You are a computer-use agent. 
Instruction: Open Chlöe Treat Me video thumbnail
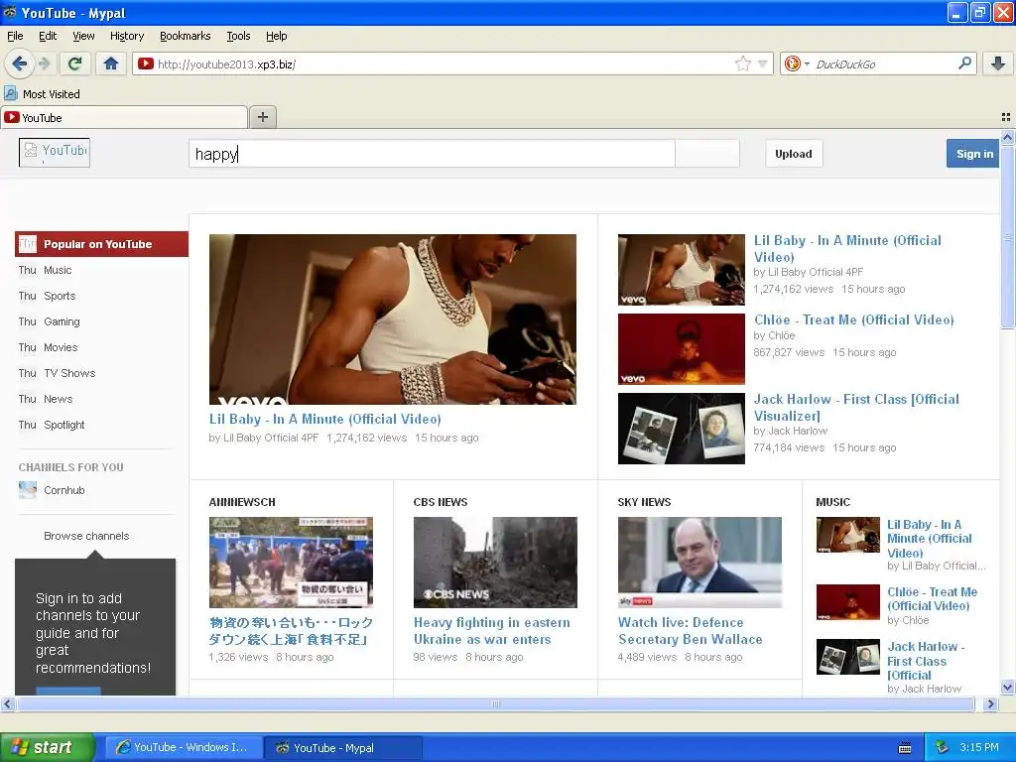pyautogui.click(x=681, y=349)
